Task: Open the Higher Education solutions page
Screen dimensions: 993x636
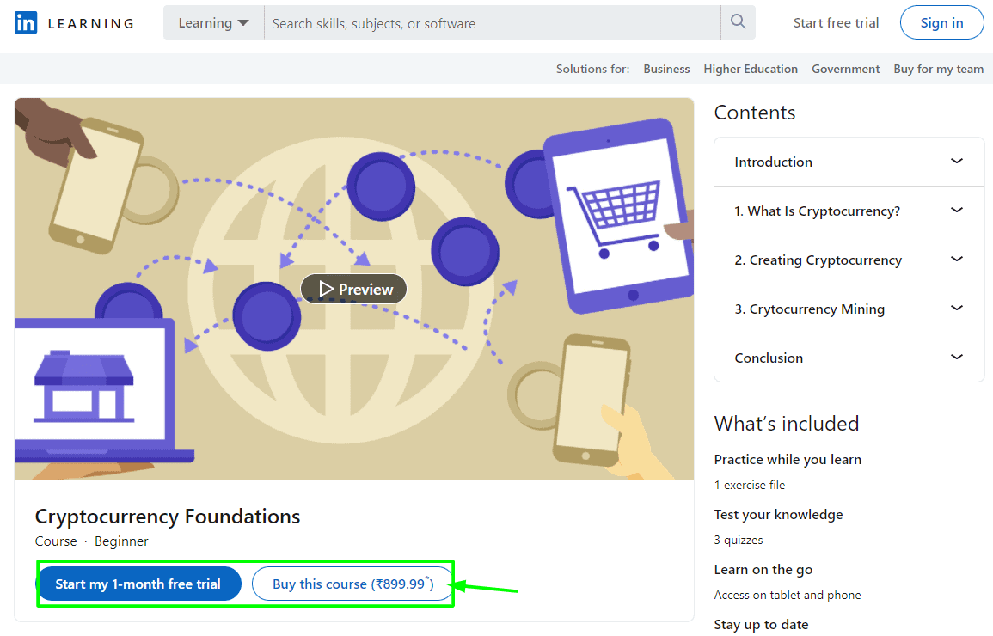Action: [751, 69]
